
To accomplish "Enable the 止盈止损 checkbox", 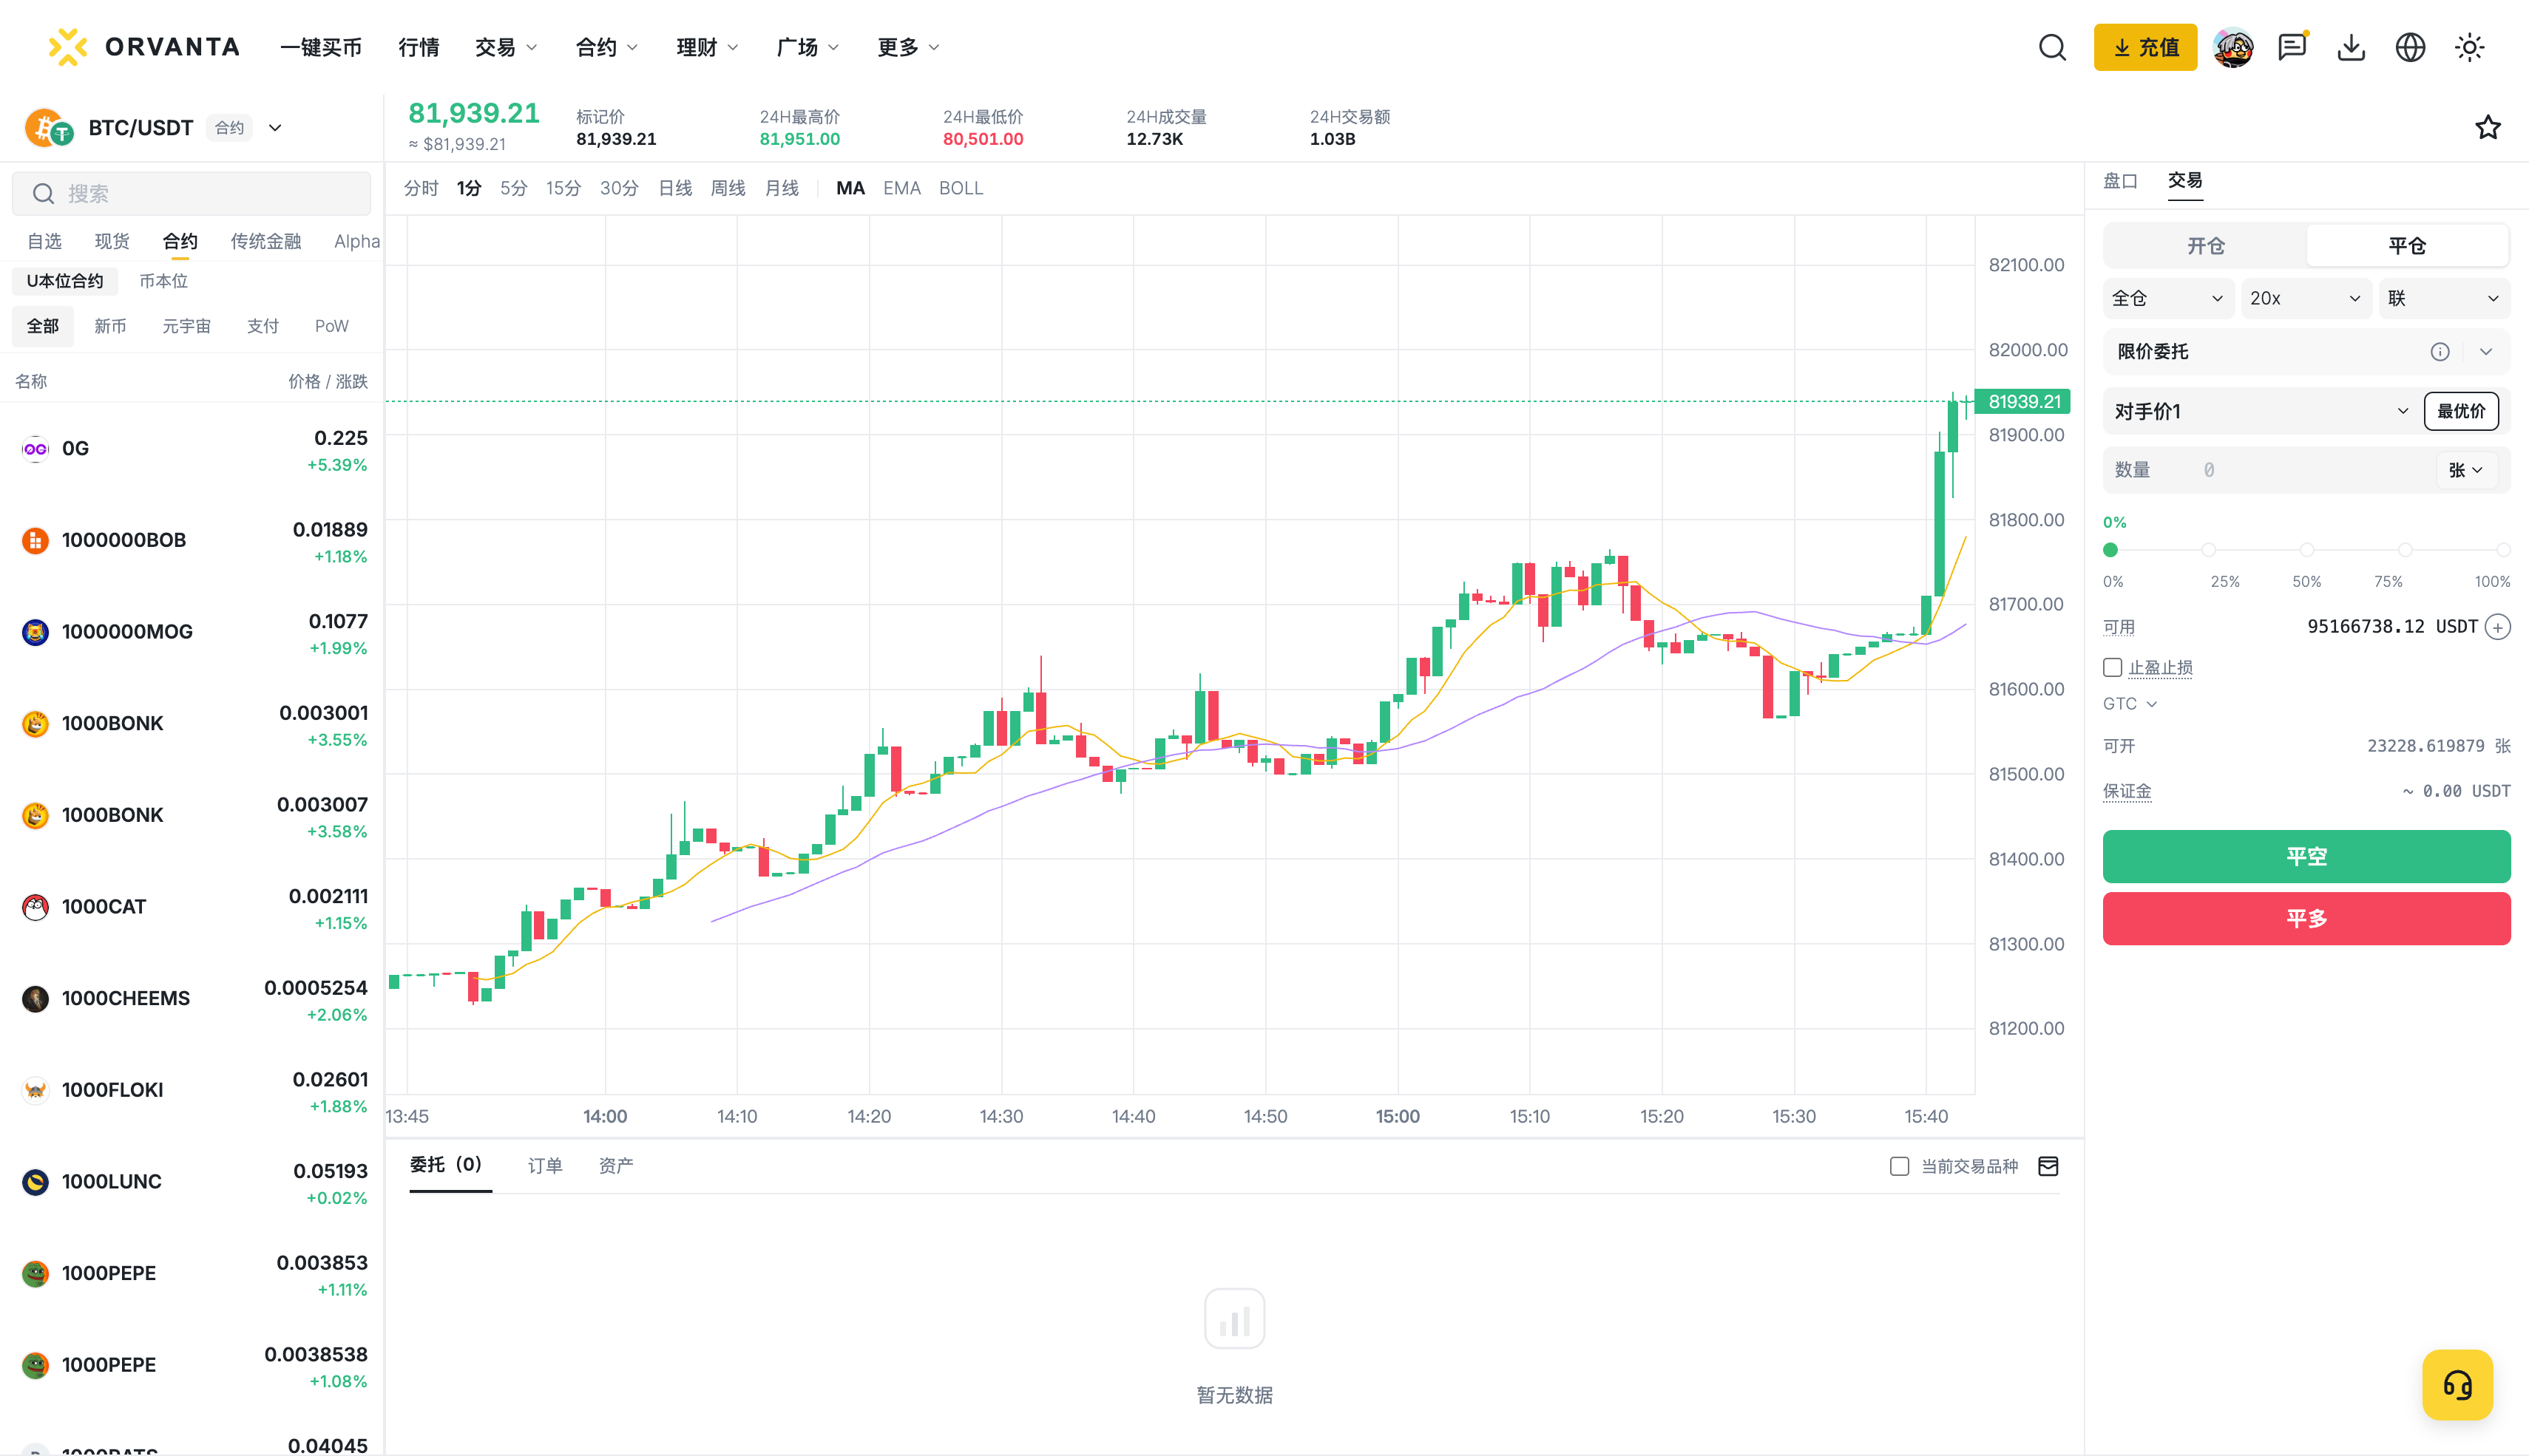I will 2112,667.
